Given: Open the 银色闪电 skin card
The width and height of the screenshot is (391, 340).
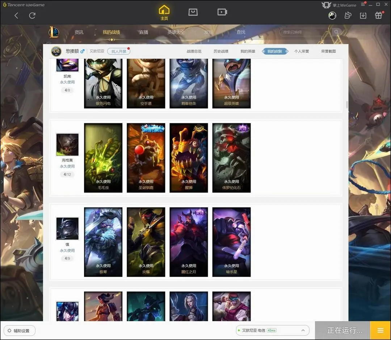Looking at the screenshot, I should click(103, 84).
